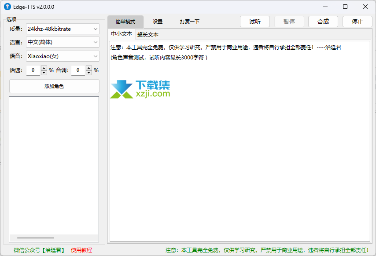Click the line (角色声音测试，试听内容最长3000字符 )
The width and height of the screenshot is (376, 256).
(159, 58)
